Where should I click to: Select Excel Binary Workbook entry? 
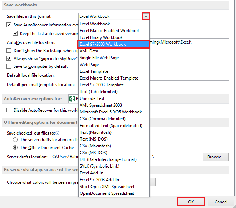click(114, 37)
